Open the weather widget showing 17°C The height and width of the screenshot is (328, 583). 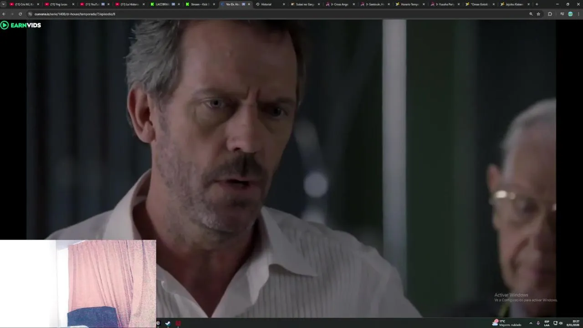pyautogui.click(x=506, y=323)
